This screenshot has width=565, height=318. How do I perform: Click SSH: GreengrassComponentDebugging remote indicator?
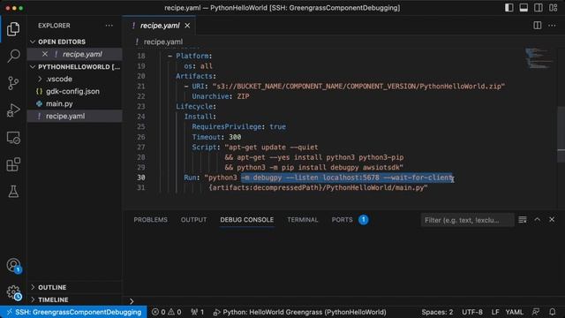(73, 312)
